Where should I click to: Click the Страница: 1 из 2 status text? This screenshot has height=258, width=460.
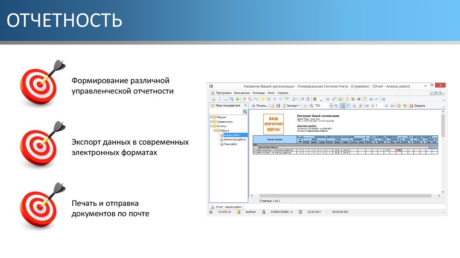coord(270,201)
